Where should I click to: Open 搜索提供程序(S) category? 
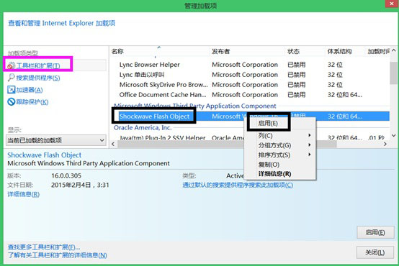point(38,78)
